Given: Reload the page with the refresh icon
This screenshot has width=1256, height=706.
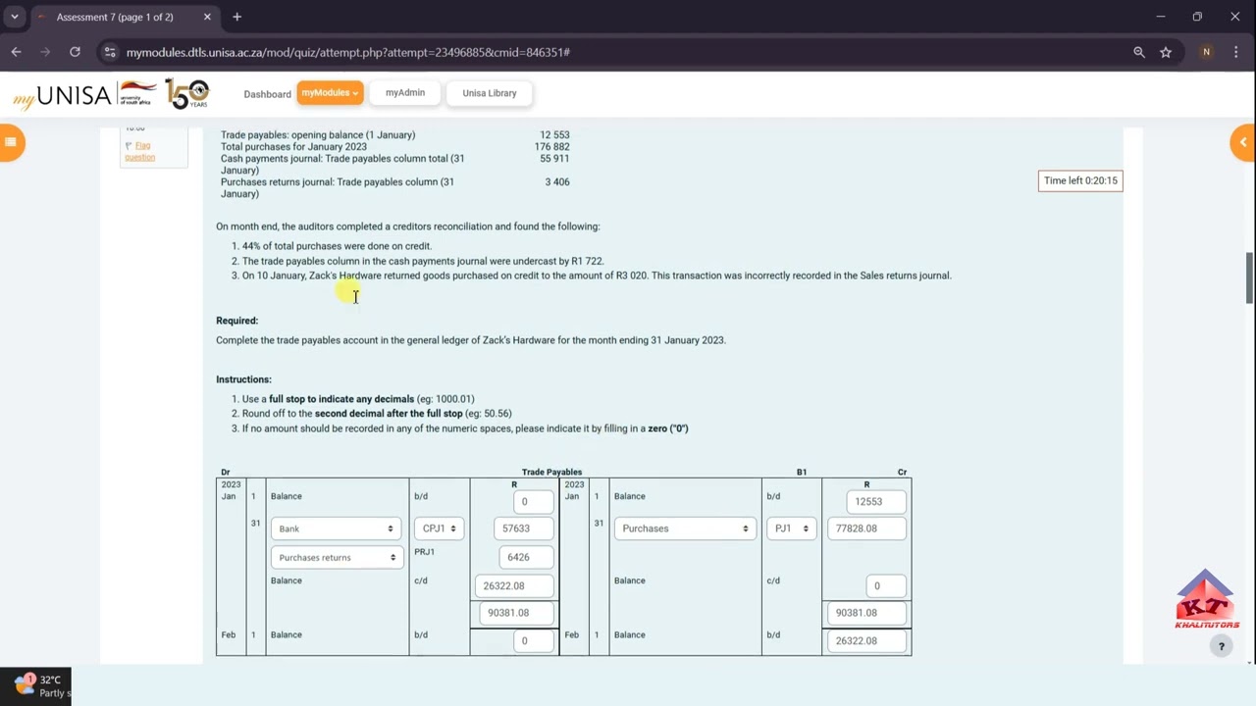Looking at the screenshot, I should [x=75, y=52].
